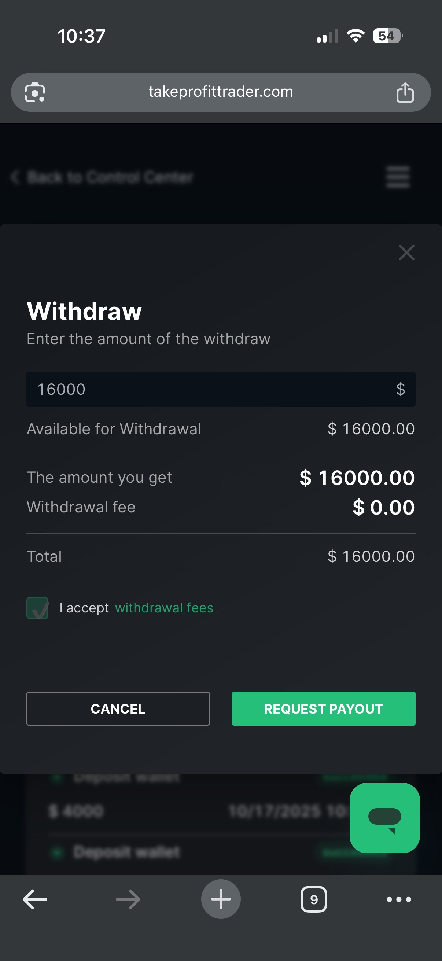Image resolution: width=442 pixels, height=961 pixels.
Task: Open the browser three-dot more menu
Action: 398,899
